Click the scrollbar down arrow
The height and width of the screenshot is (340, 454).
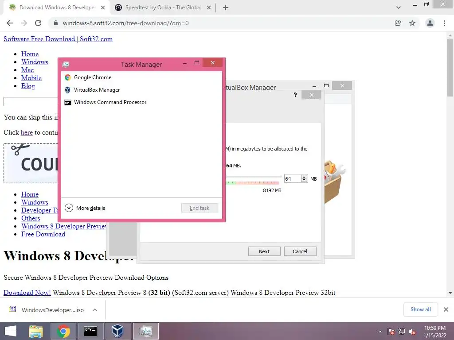pyautogui.click(x=450, y=293)
